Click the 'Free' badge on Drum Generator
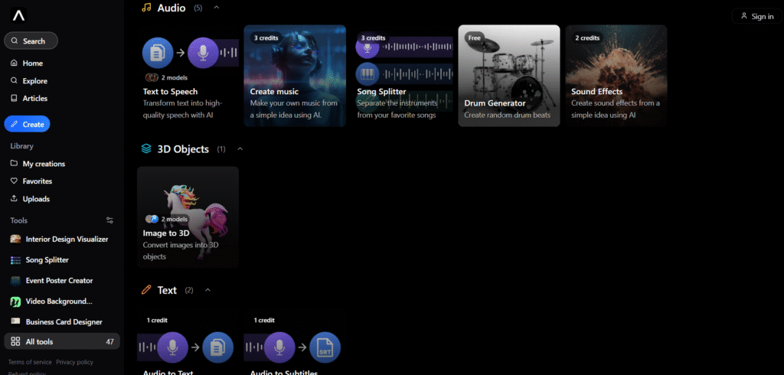Screen dimensions: 784x375 (475, 38)
